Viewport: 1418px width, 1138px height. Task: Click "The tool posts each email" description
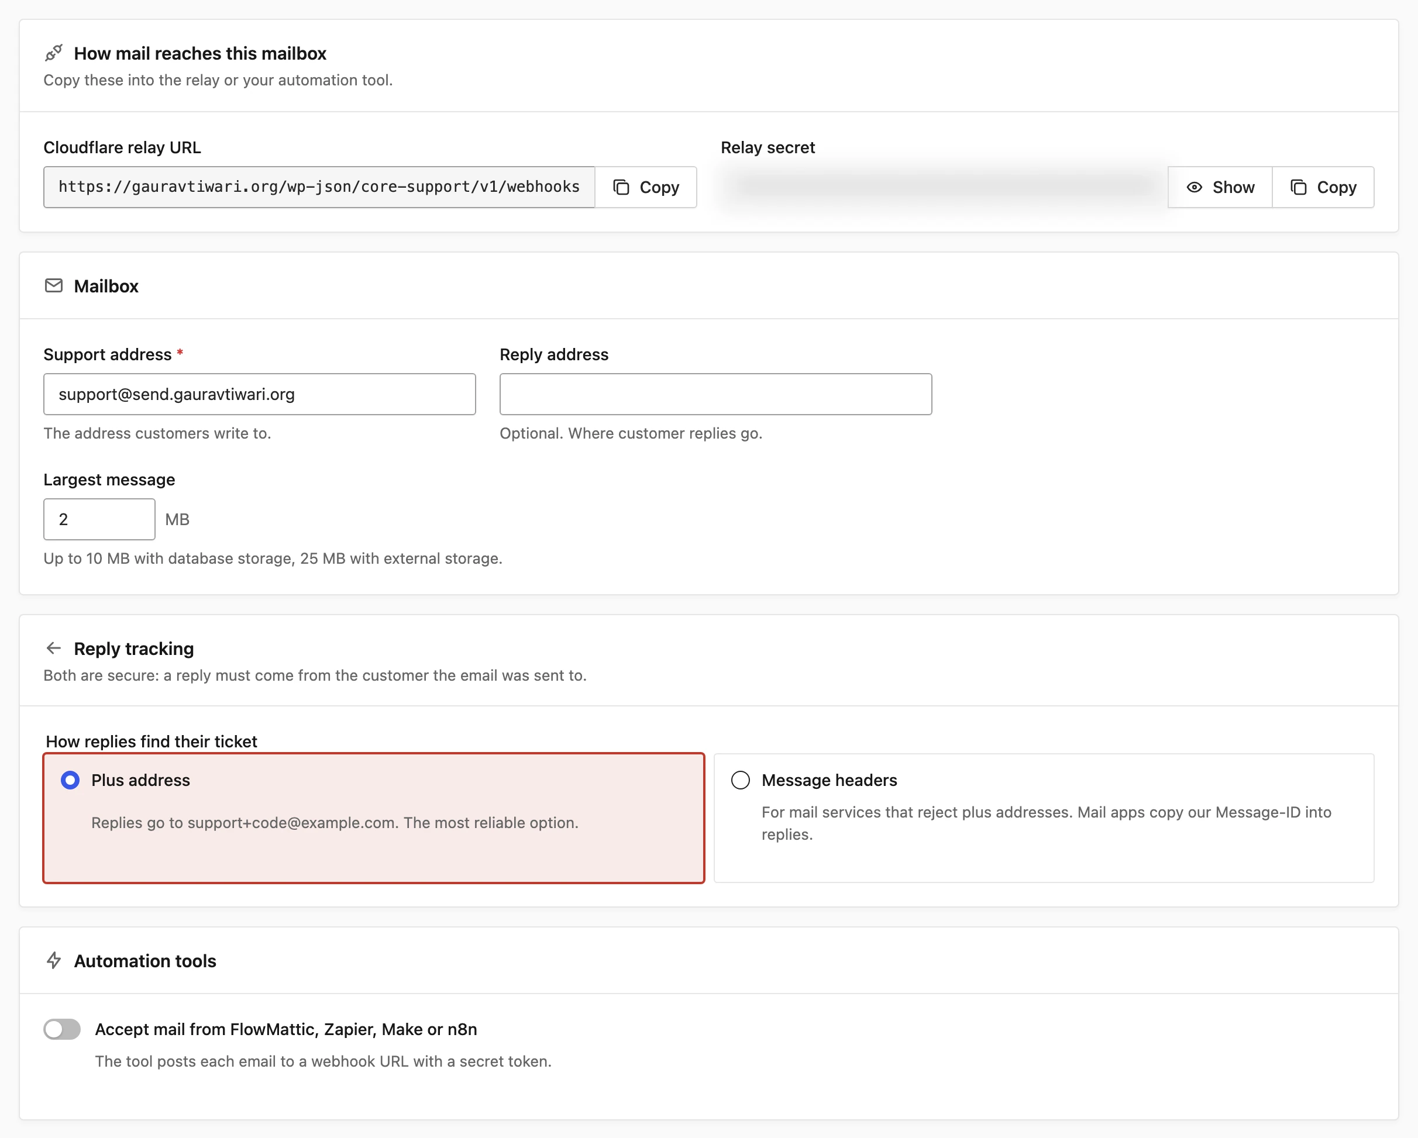tap(323, 1061)
